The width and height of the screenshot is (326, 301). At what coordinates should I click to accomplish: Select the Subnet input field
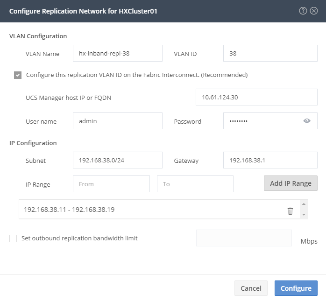[x=118, y=160]
